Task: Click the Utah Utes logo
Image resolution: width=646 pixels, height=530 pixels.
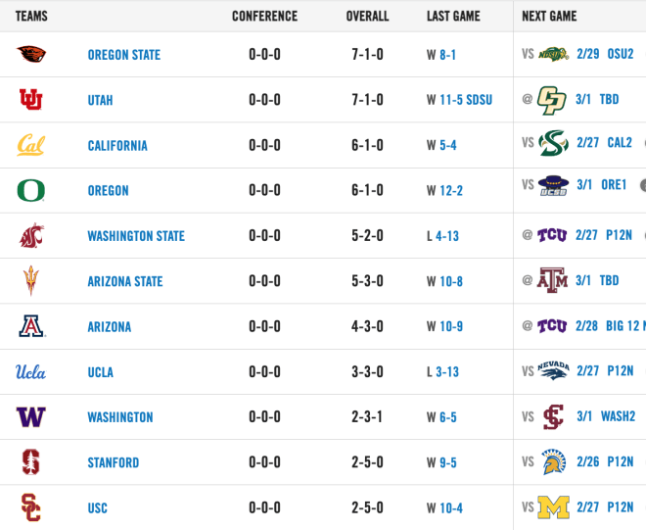Action: pyautogui.click(x=31, y=99)
